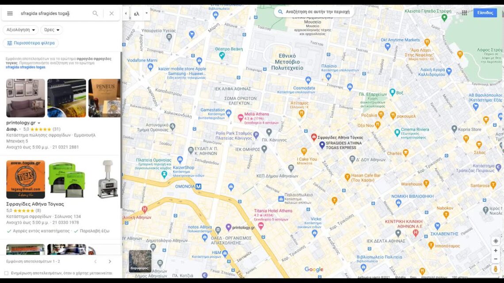This screenshot has height=283, width=504.
Task: Click Titania Hotel Athens pin
Action: (x=261, y=226)
